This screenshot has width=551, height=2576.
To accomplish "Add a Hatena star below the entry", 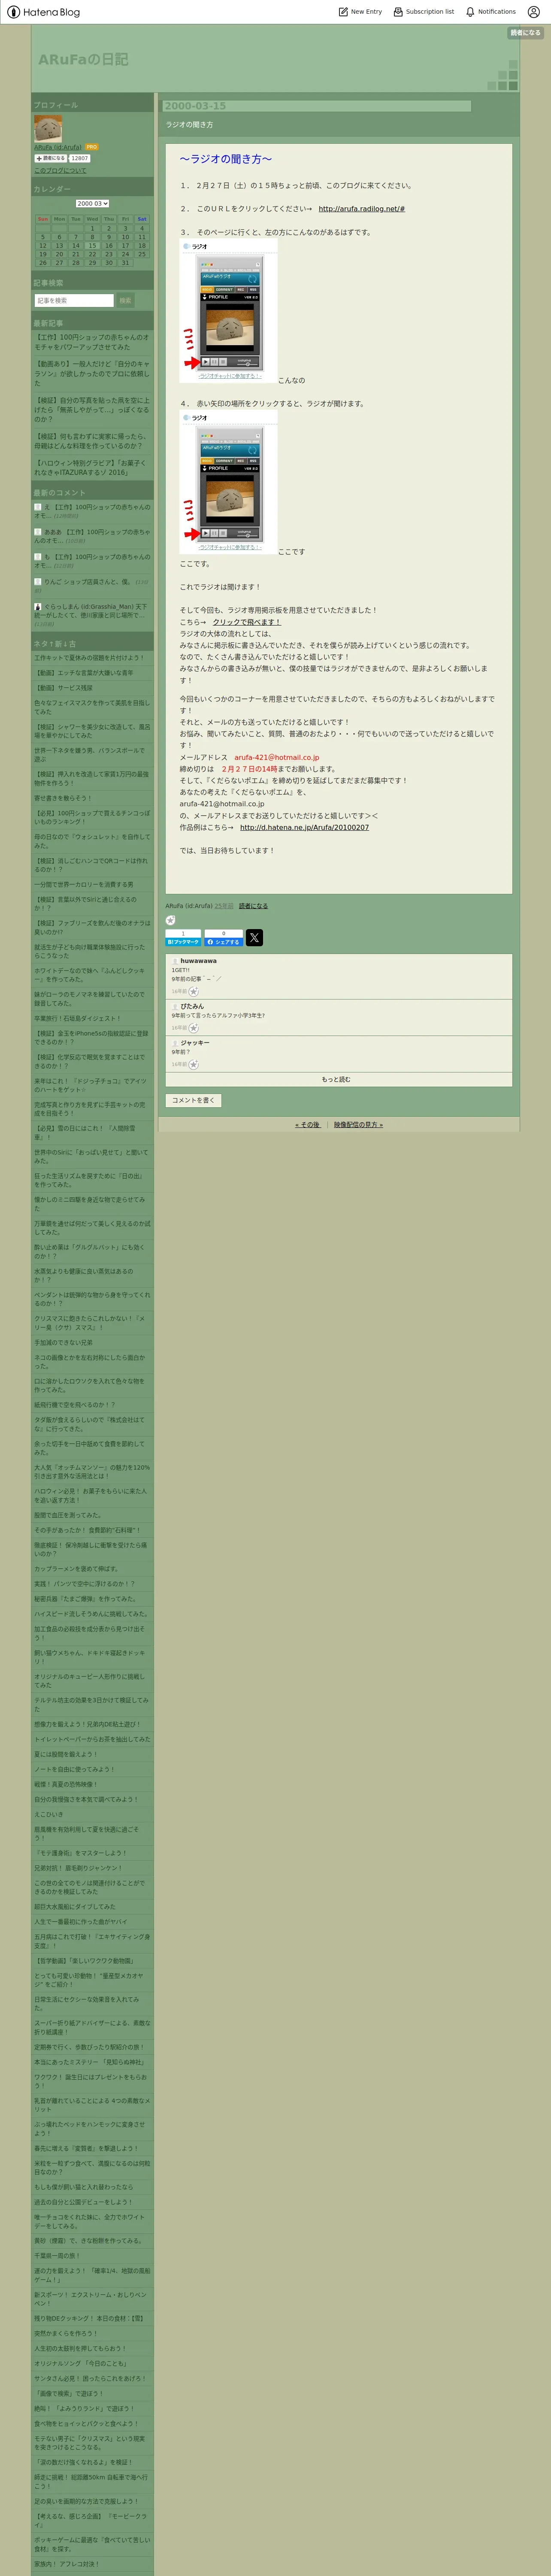I will (x=170, y=920).
